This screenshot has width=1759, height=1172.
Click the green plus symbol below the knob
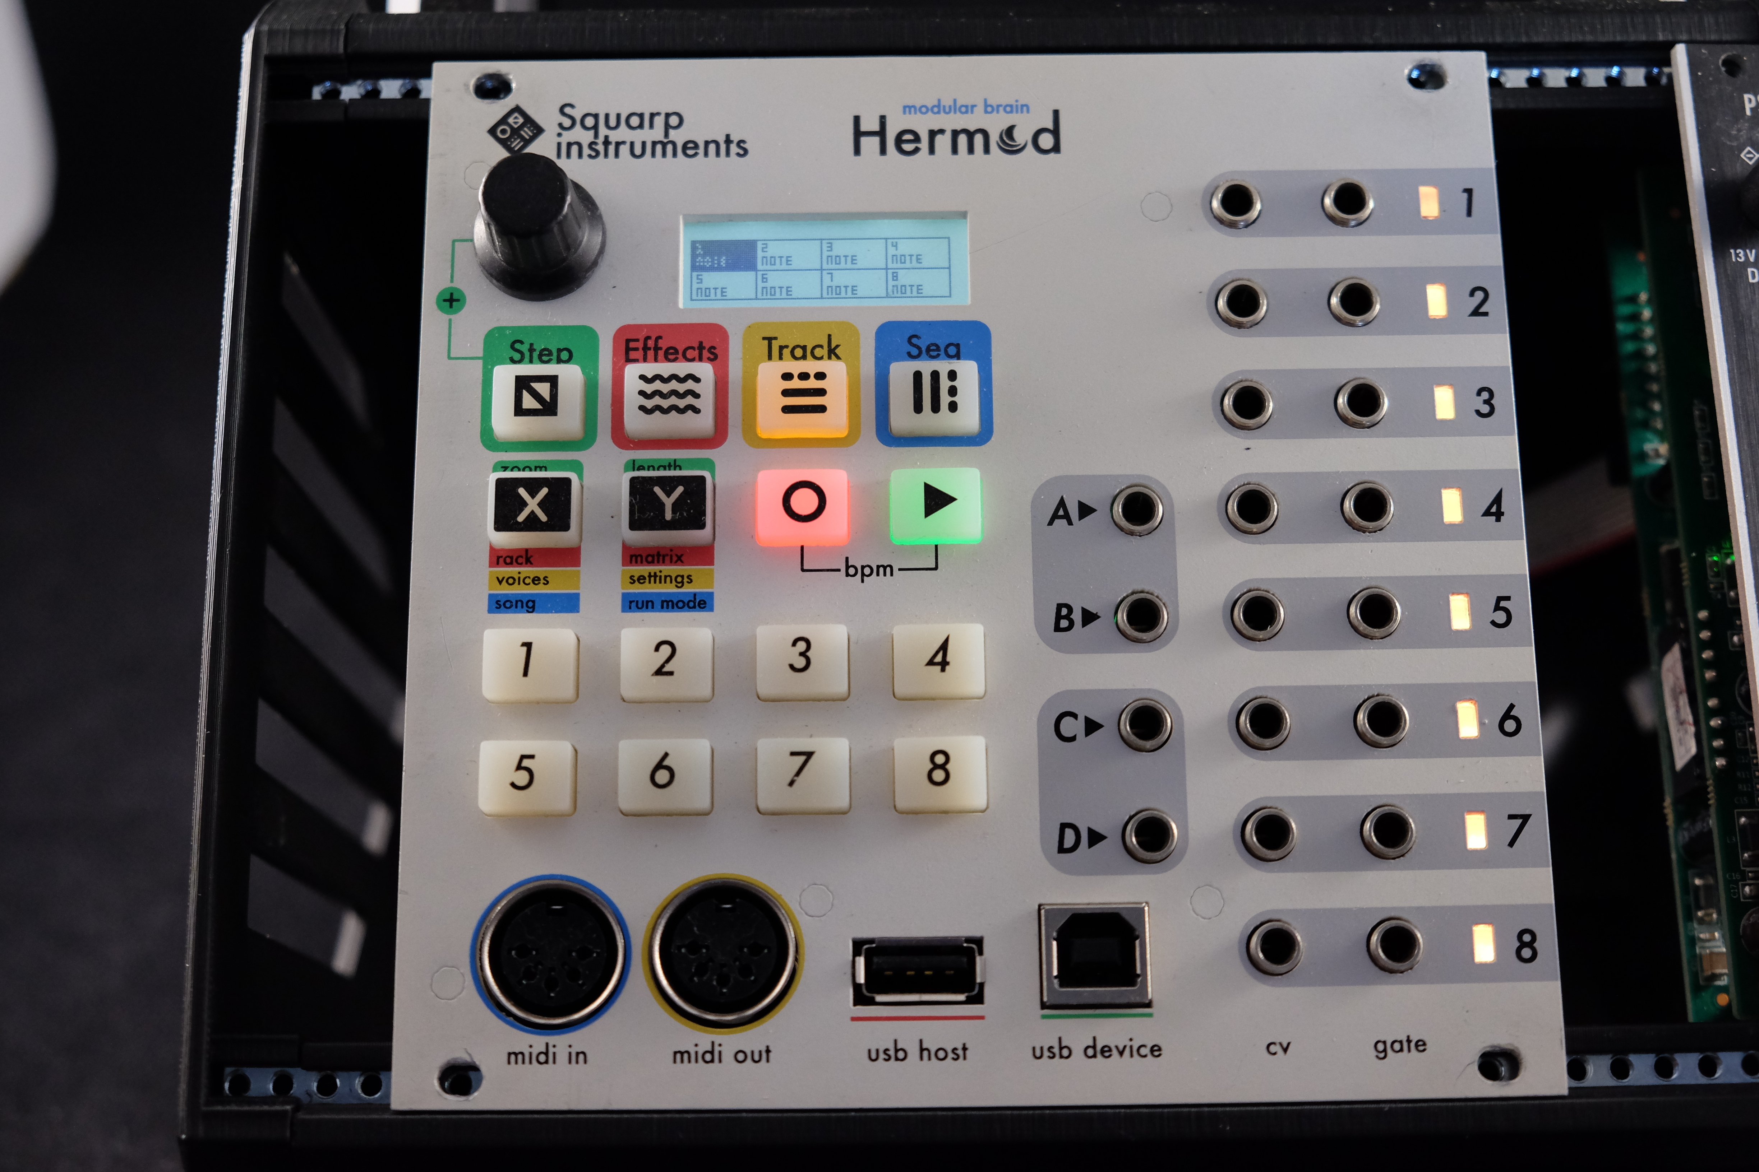pos(451,301)
